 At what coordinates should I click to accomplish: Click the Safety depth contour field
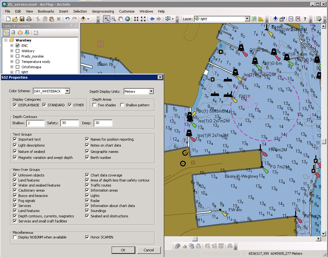70,123
